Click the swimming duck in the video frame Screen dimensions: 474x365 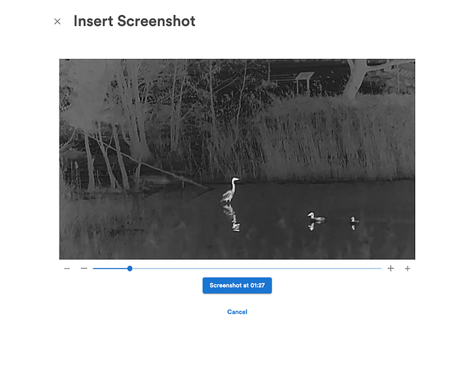pos(316,216)
